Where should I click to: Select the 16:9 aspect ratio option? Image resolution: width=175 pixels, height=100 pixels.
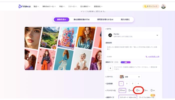tap(122, 90)
